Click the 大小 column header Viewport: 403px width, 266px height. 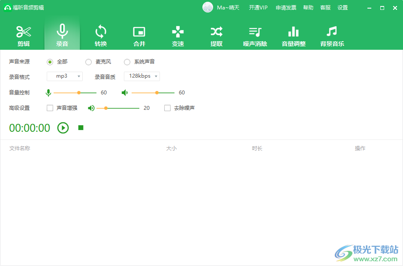pyautogui.click(x=171, y=148)
